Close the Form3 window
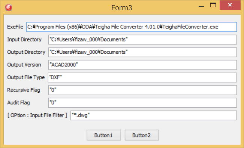This screenshot has width=244, height=148. click(x=230, y=5)
